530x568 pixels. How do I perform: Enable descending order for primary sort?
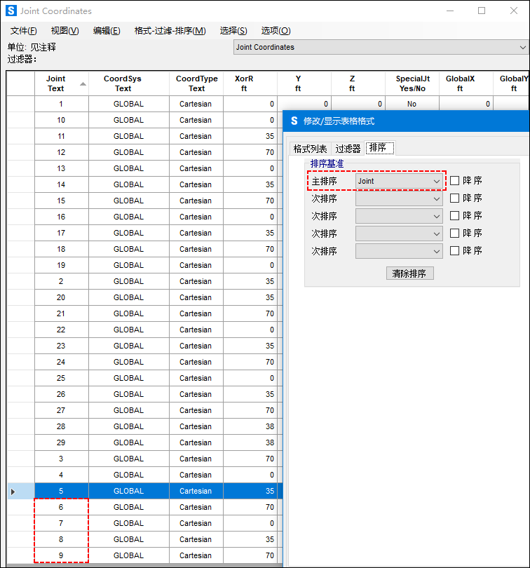click(x=455, y=181)
